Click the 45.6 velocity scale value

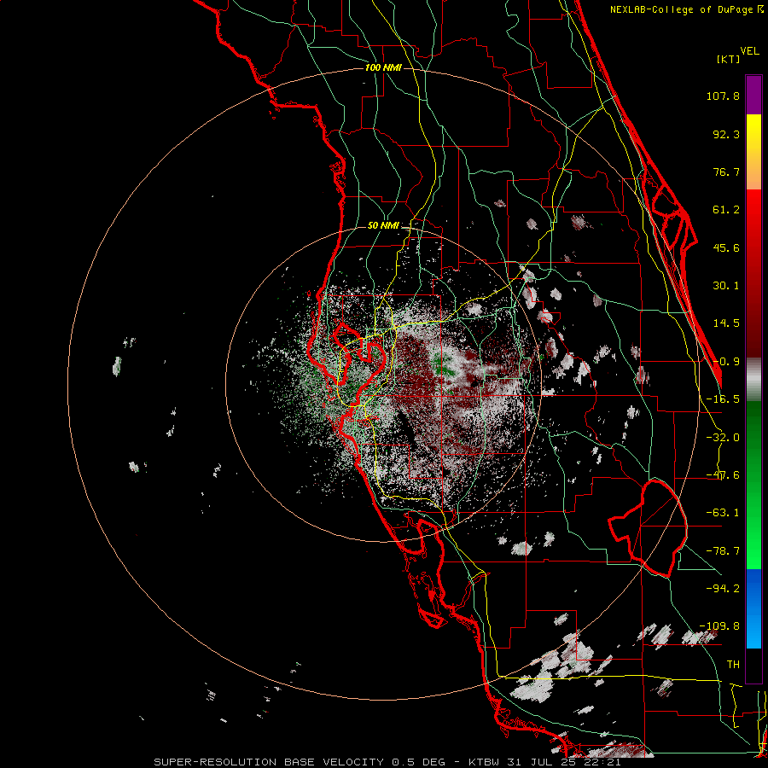tap(726, 247)
